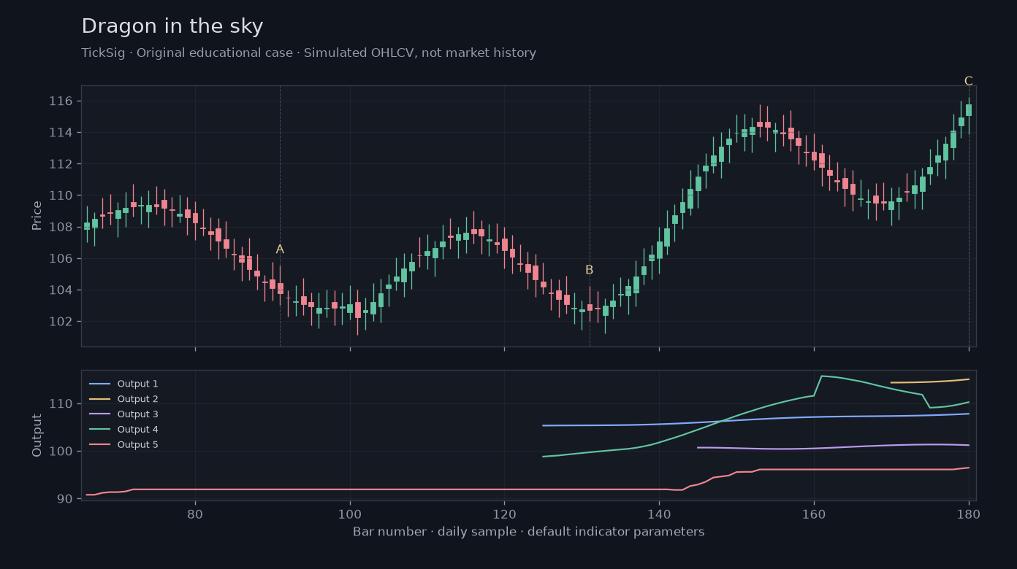
Task: Click the 106 price axis tick label
Action: [61, 258]
